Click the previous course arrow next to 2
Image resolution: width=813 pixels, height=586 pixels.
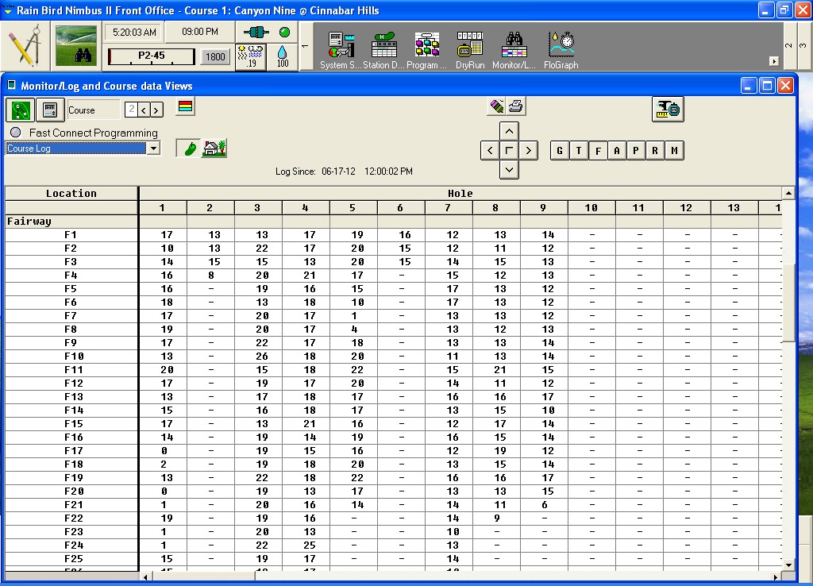(144, 110)
